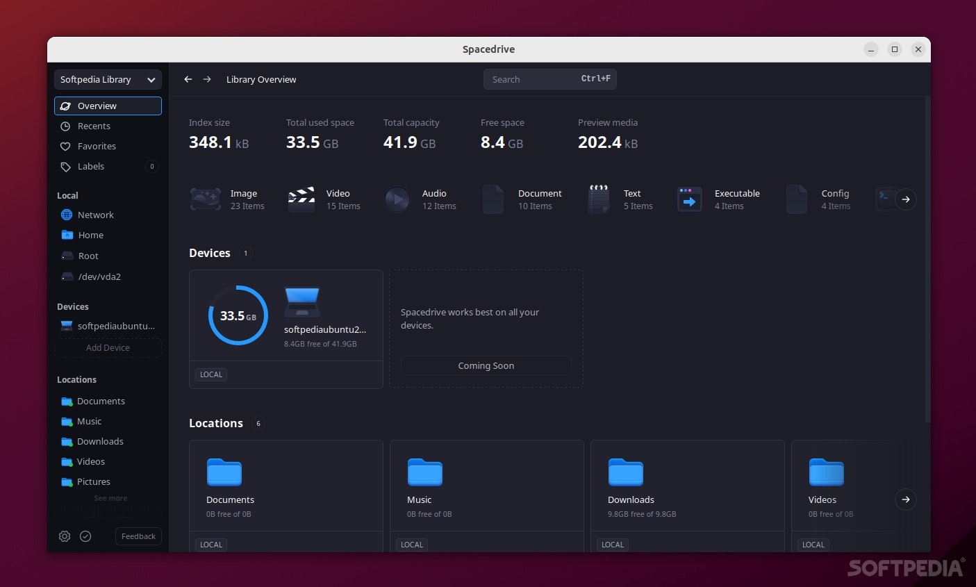Click the Home folder icon

point(67,235)
